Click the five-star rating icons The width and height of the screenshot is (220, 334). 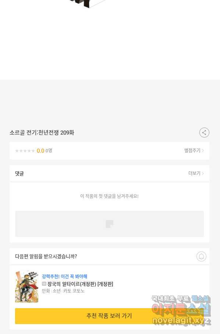(25, 151)
